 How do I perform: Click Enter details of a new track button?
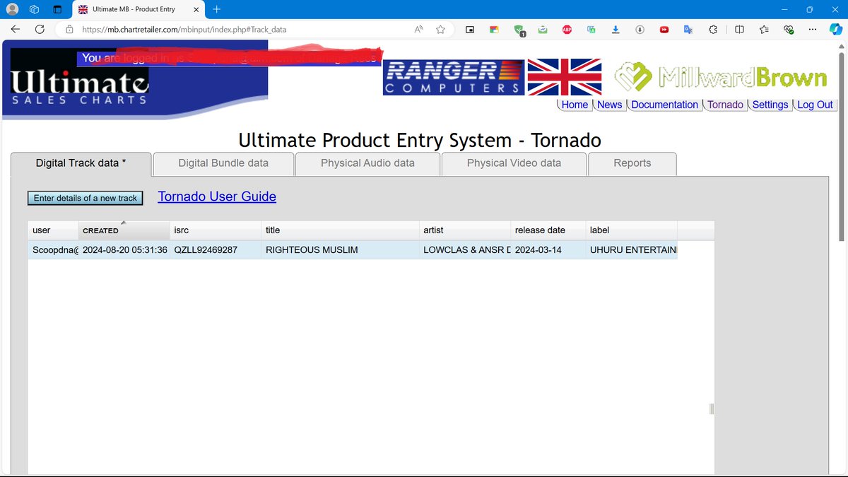(86, 198)
